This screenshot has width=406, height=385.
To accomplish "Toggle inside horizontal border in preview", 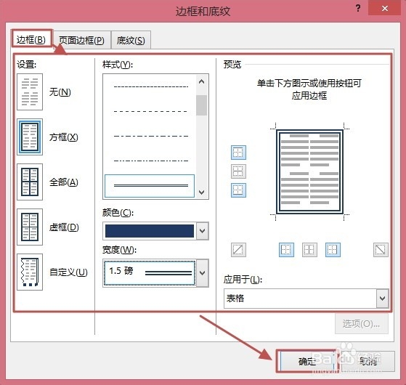I will 238,171.
